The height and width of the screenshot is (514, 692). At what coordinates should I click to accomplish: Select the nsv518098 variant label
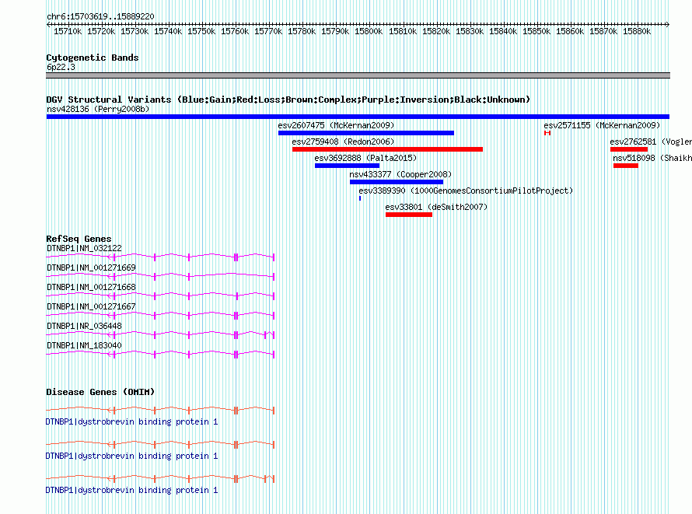click(x=652, y=158)
